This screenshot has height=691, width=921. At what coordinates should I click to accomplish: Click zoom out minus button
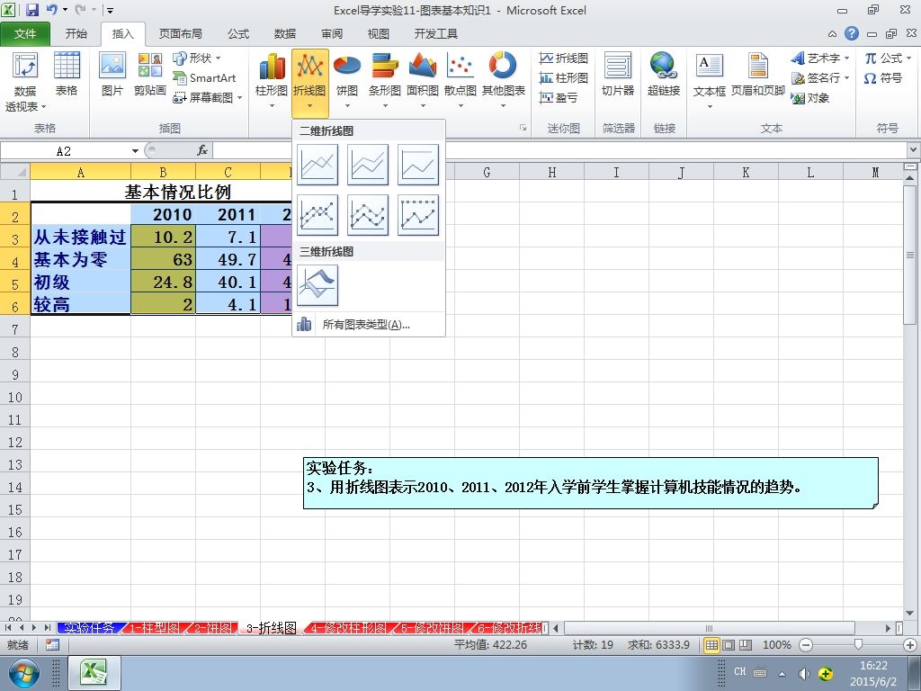click(x=806, y=644)
